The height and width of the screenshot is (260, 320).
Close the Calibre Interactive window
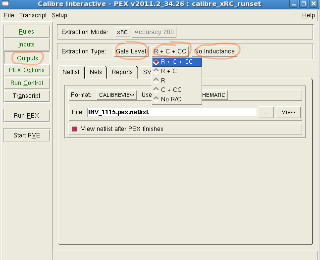point(314,3)
